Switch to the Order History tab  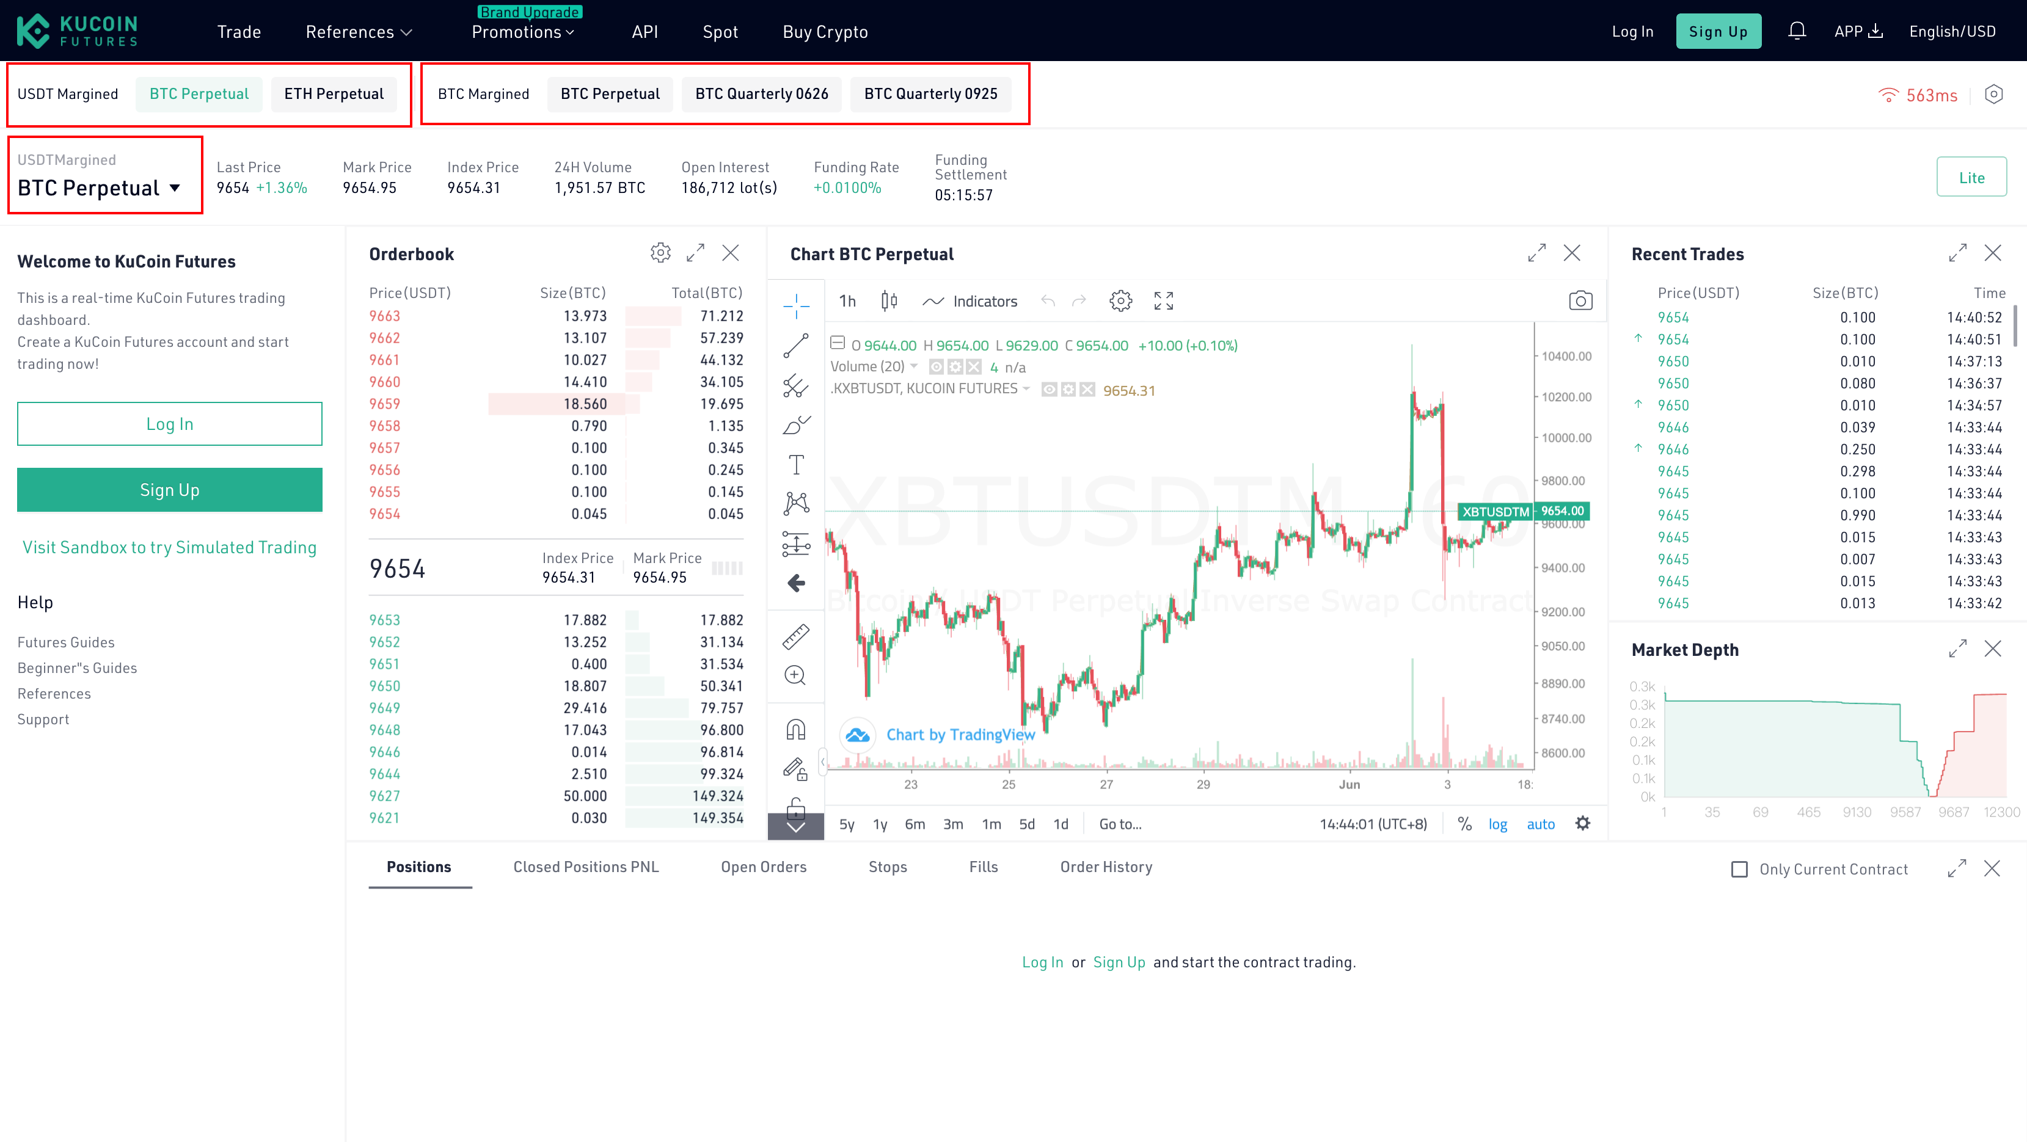point(1105,865)
